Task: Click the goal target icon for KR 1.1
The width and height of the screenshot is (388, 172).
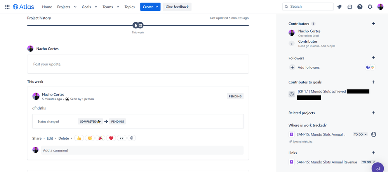Action: [292, 94]
